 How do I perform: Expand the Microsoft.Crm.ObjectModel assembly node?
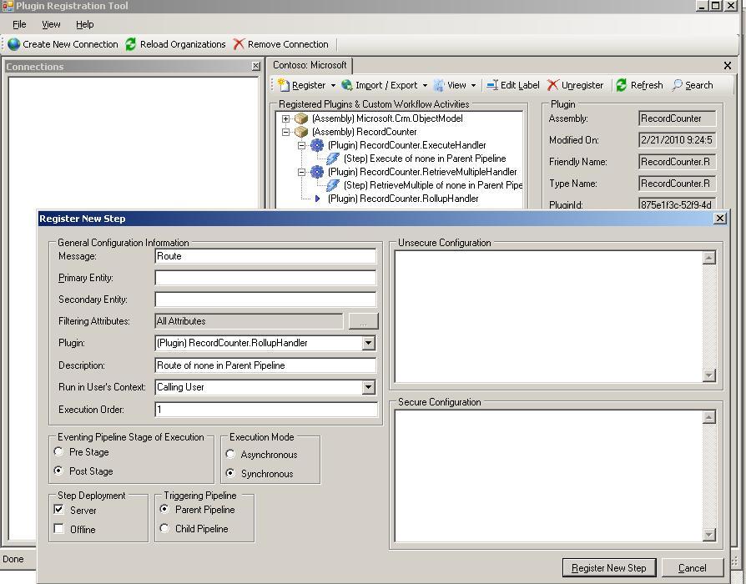tap(285, 119)
